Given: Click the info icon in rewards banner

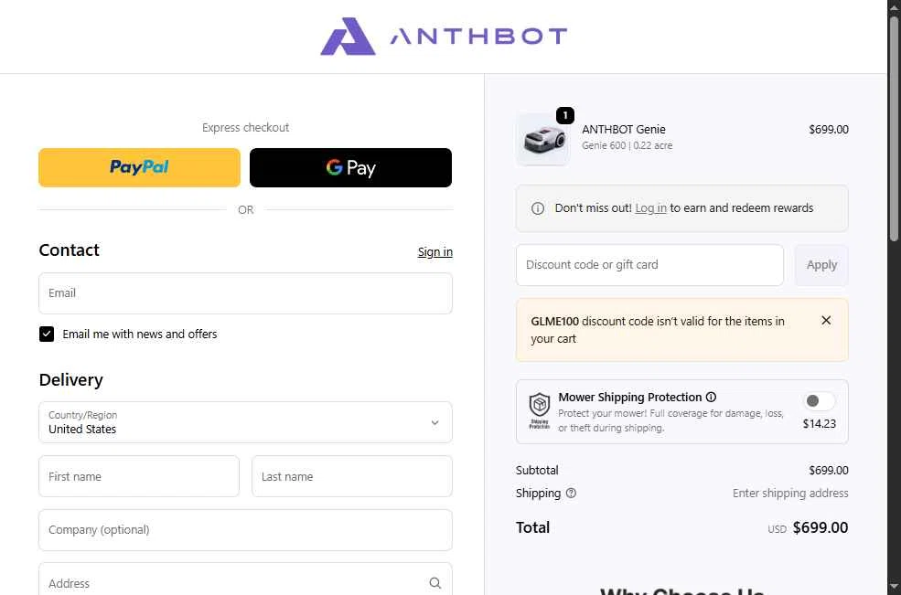Looking at the screenshot, I should 538,208.
